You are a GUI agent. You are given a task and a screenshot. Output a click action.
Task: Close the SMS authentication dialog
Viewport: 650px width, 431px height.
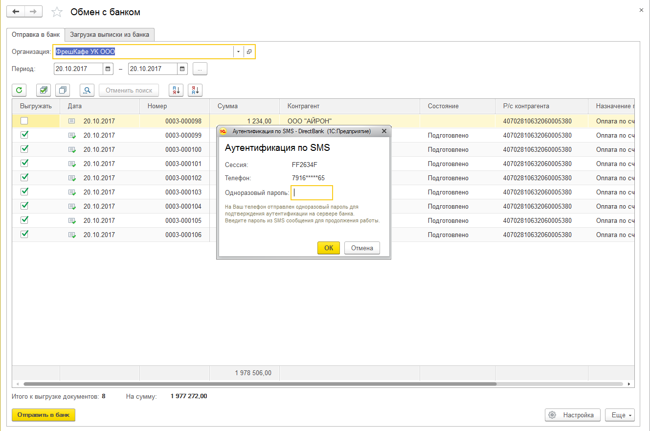(384, 131)
